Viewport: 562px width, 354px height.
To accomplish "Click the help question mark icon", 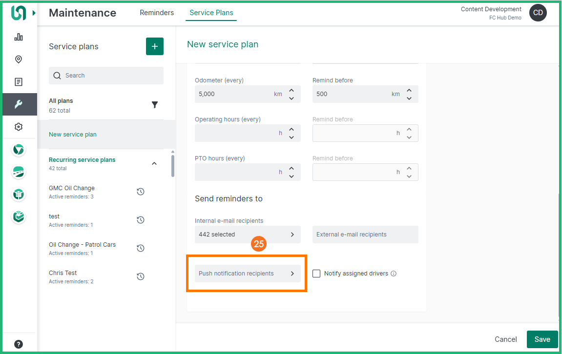I will click(x=19, y=344).
